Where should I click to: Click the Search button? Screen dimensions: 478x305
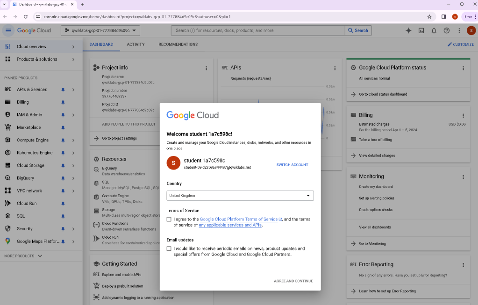[358, 30]
